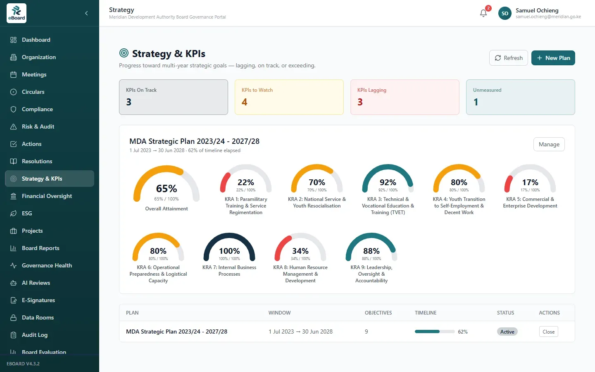Click the MDA Strategic Plan 2023/24 - 2027/28 table row name
This screenshot has height=372, width=595.
click(177, 331)
